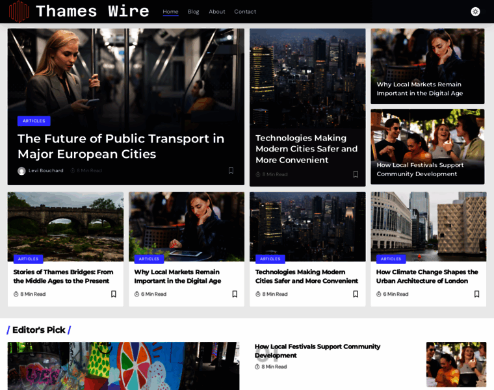Open featured Technologies Making Modern Cities headline
This screenshot has height=390, width=494.
(x=307, y=149)
